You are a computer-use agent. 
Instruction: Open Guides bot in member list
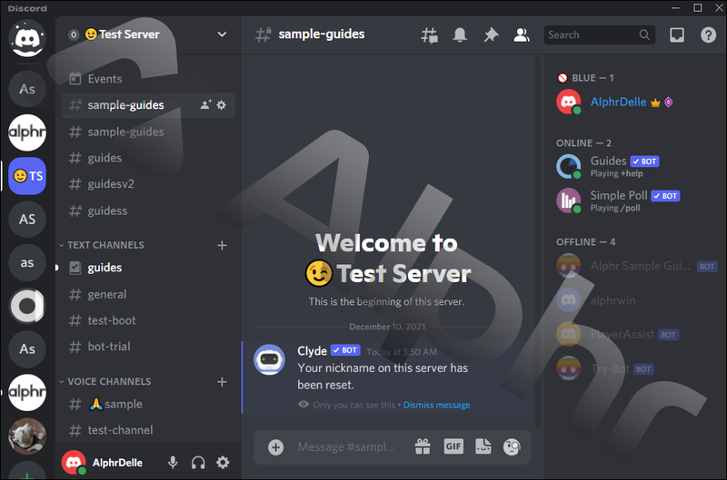(634, 167)
